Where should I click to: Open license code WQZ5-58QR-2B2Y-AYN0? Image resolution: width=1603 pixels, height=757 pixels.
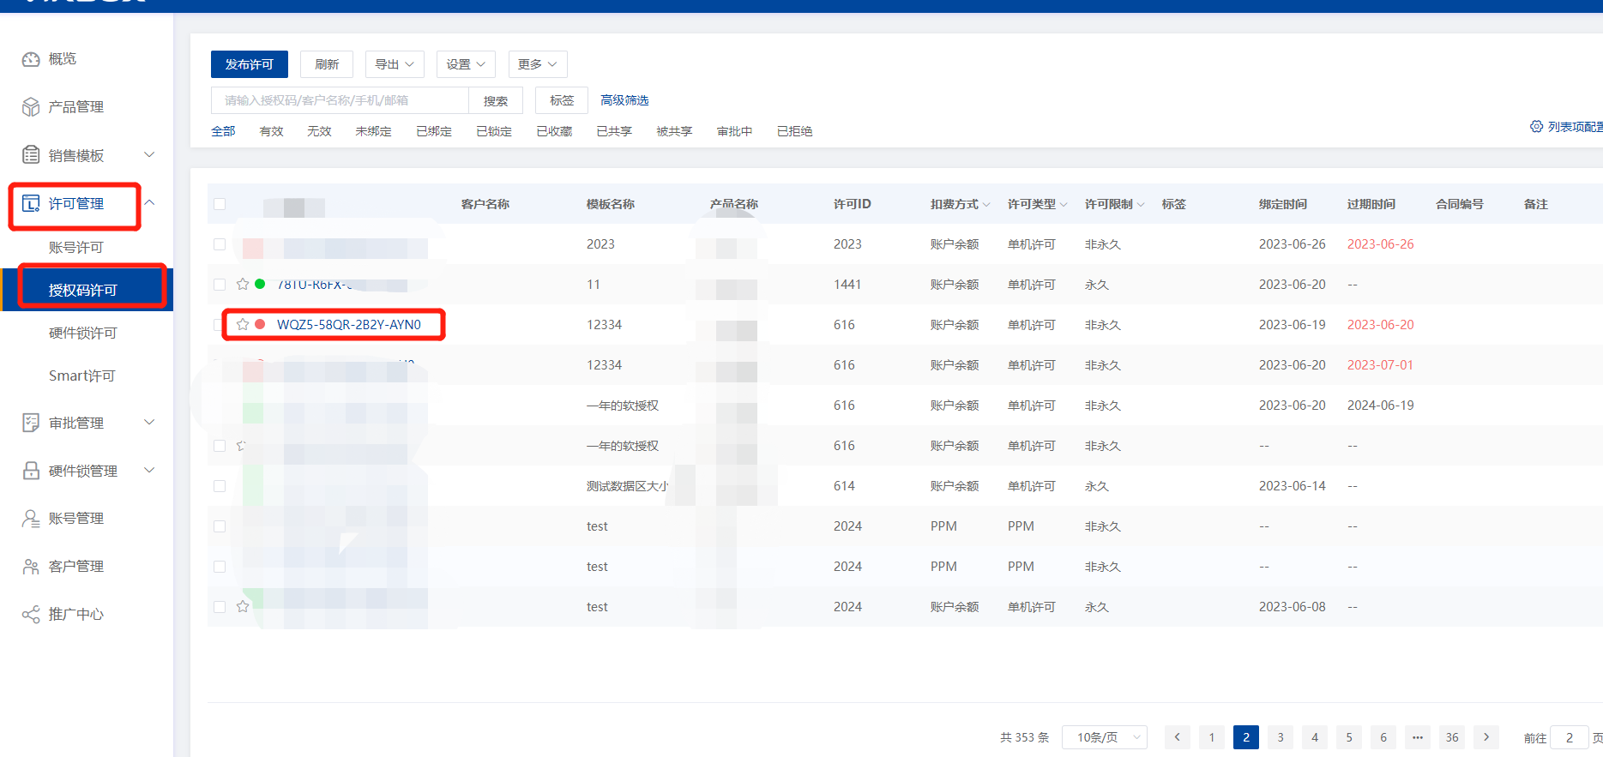point(349,325)
